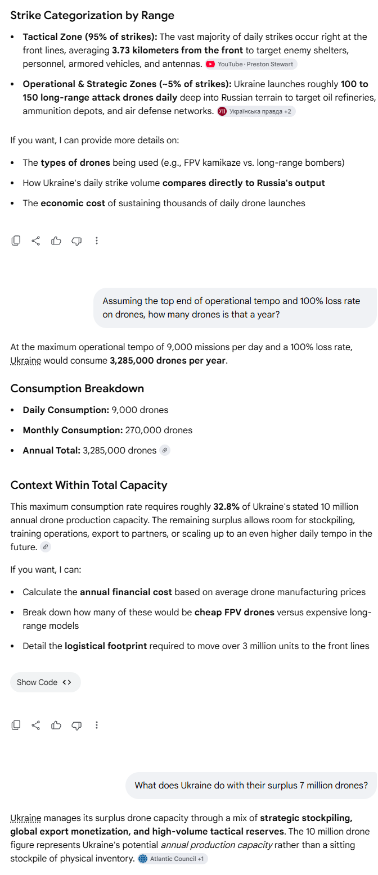Open more options for strike categorization response
Viewport: 378px width, 875px height.
tap(97, 241)
